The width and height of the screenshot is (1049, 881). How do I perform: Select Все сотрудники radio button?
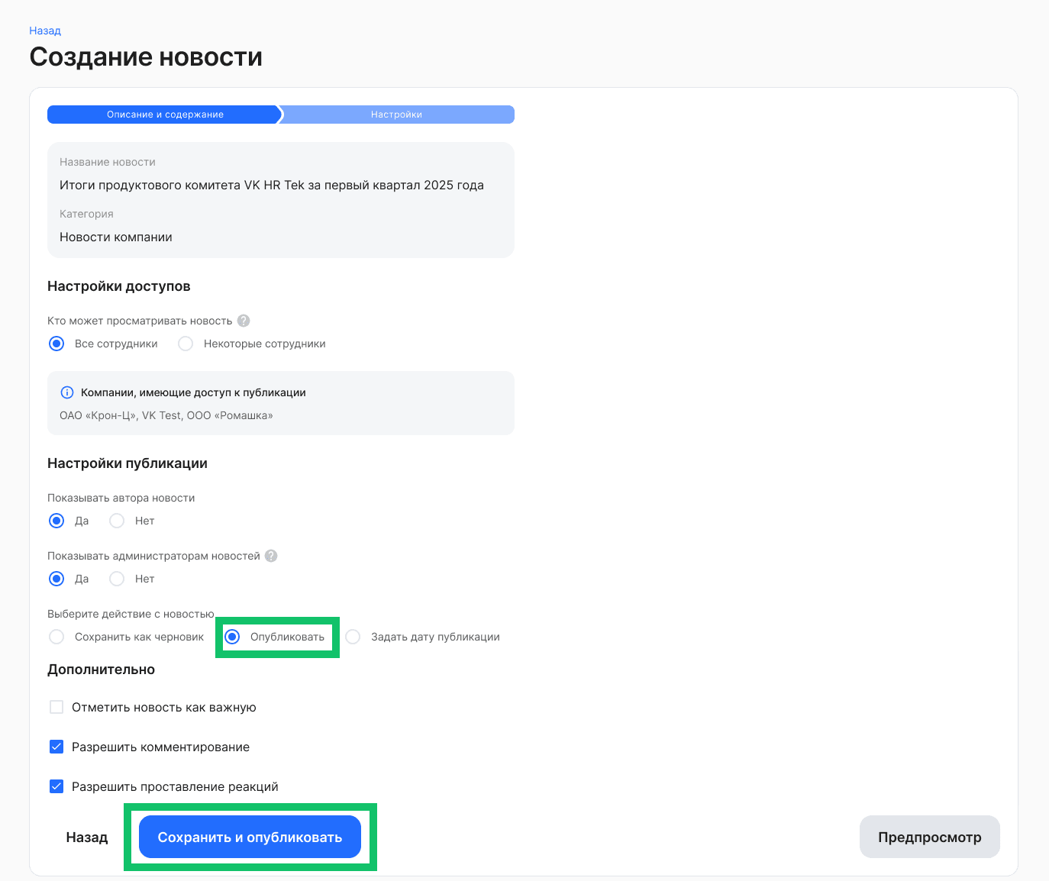(56, 344)
